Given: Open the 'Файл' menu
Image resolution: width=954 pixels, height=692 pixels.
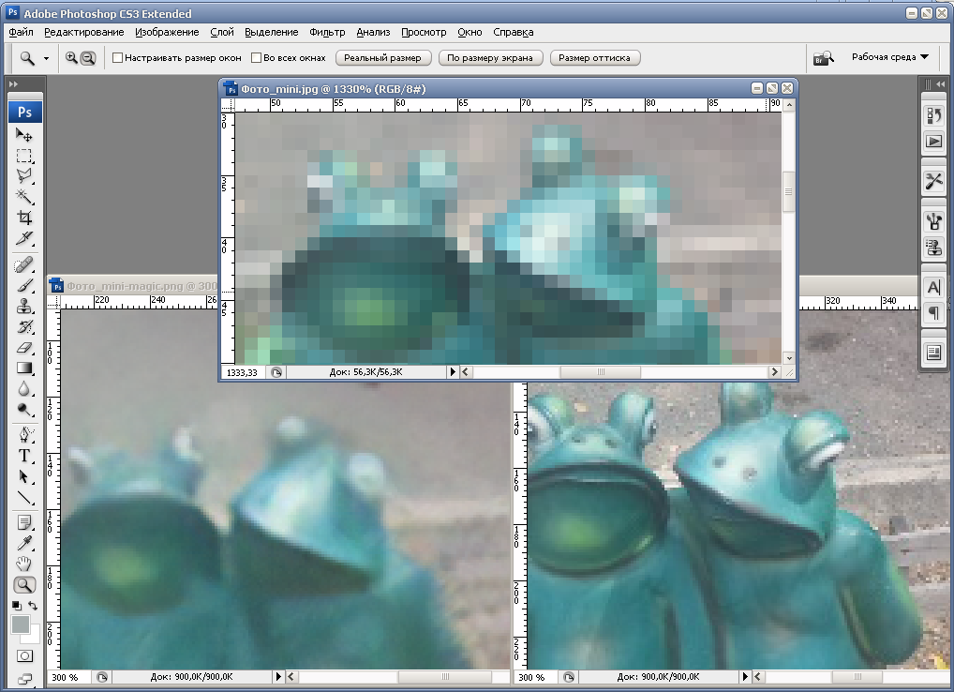Looking at the screenshot, I should point(22,32).
